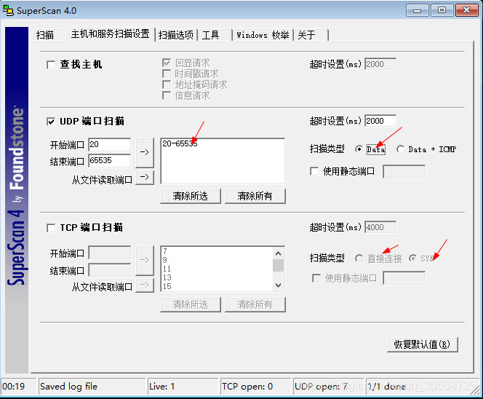Add TCP port range with arrow button
This screenshot has height=399, width=483.
[145, 260]
